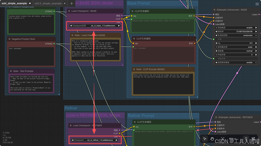Increment 随机种 seed with the right arrow

click(256, 31)
